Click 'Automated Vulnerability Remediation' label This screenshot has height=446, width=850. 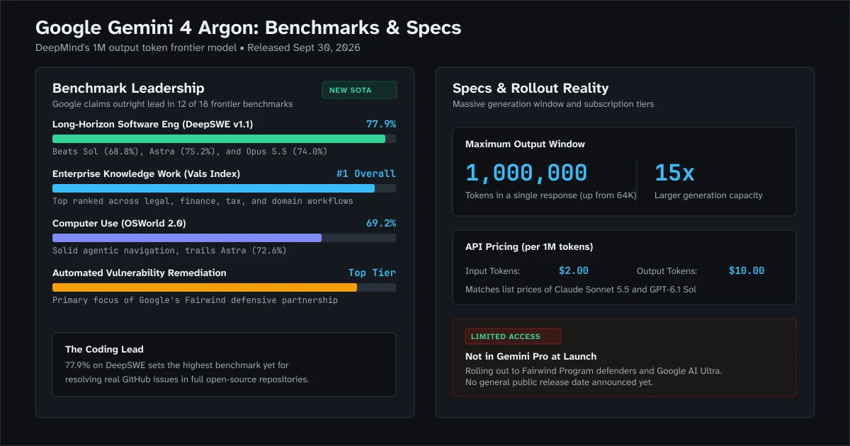(140, 273)
